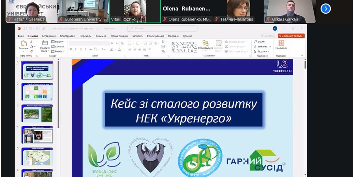Toggle align right
The height and width of the screenshot is (177, 354).
point(140,49)
